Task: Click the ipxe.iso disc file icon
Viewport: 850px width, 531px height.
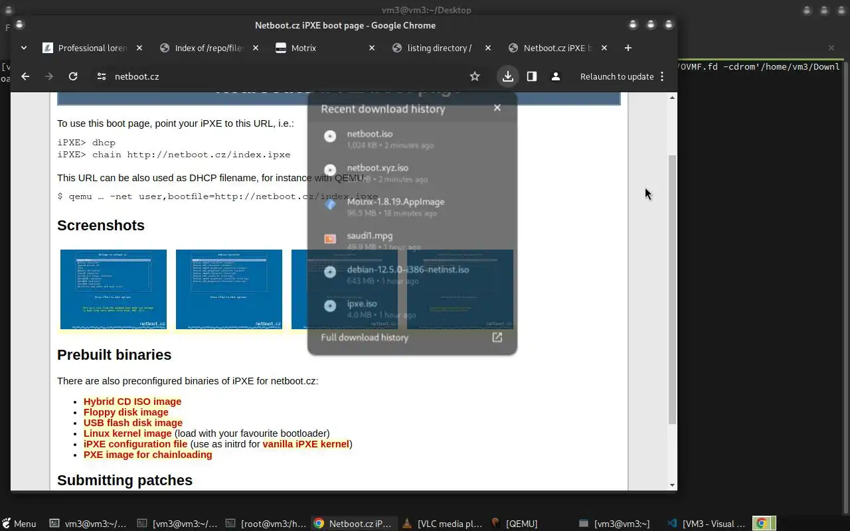Action: pos(330,305)
